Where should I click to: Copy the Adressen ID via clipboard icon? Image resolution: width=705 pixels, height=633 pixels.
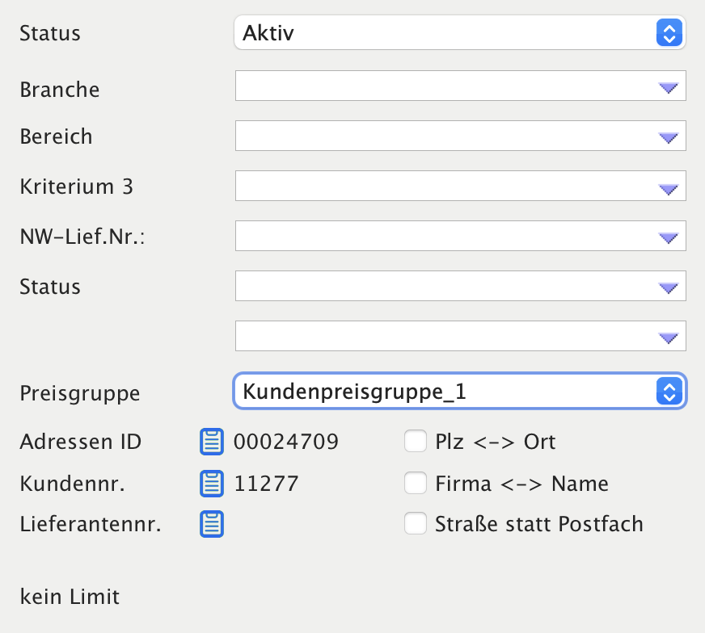pos(212,442)
